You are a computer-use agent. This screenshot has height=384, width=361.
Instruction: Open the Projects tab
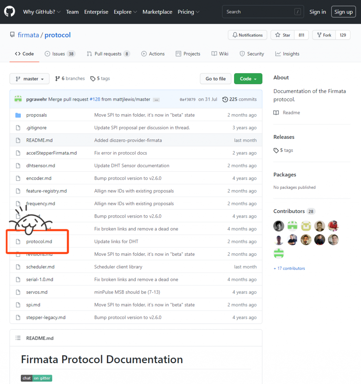188,54
